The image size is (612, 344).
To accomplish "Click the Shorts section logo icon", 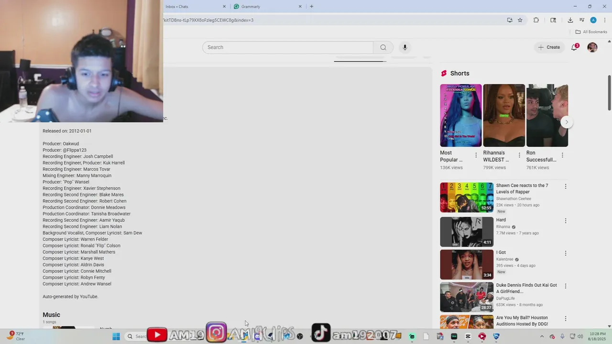I will click(444, 73).
